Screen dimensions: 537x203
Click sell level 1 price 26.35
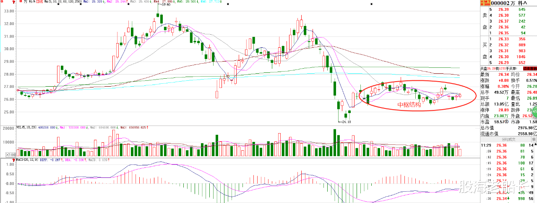(x=503, y=33)
